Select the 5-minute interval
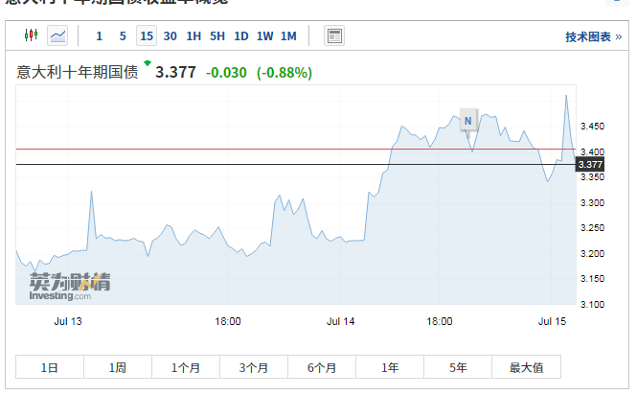This screenshot has width=637, height=395. tap(123, 36)
